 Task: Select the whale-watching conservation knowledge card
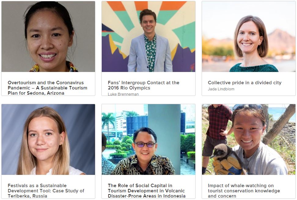tap(249, 151)
